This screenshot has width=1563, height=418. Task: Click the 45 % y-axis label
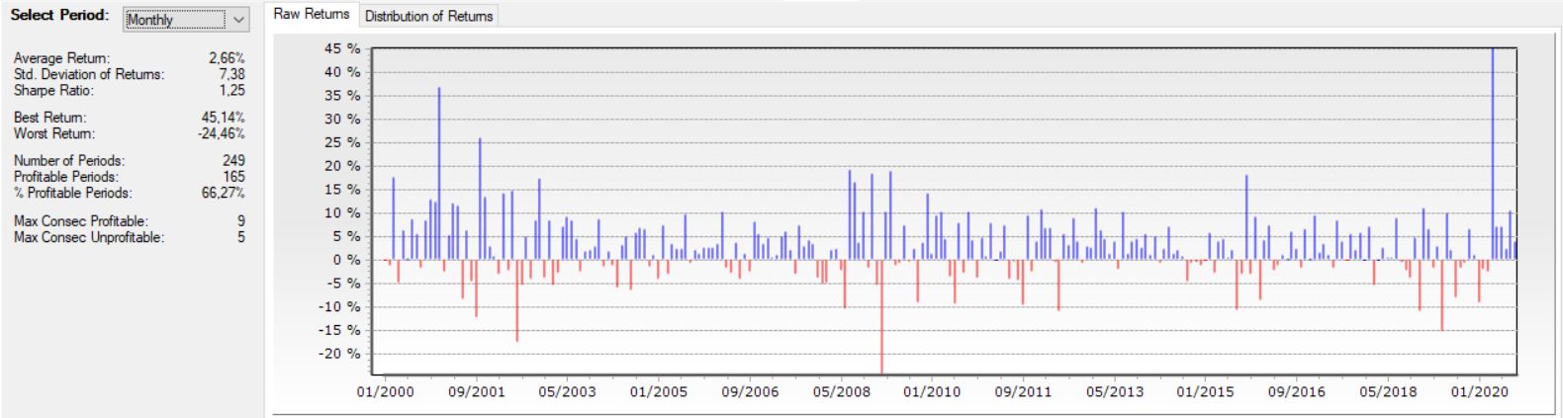342,48
